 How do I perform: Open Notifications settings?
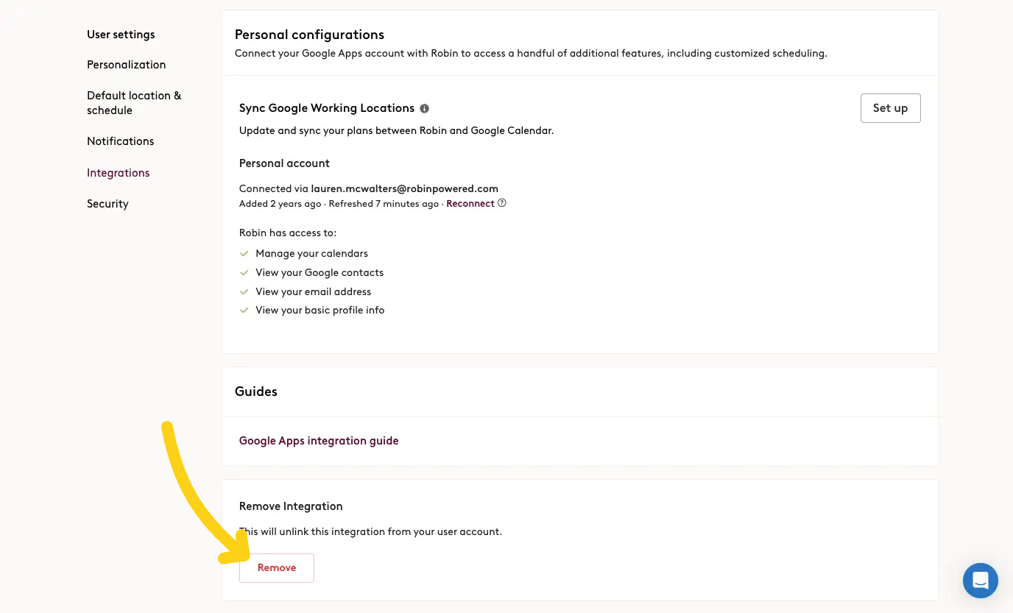click(x=121, y=141)
